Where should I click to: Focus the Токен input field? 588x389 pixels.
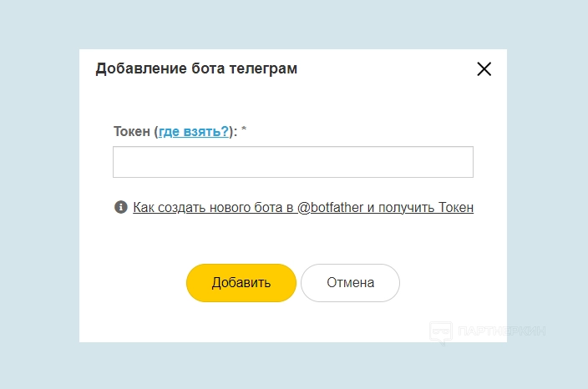292,162
